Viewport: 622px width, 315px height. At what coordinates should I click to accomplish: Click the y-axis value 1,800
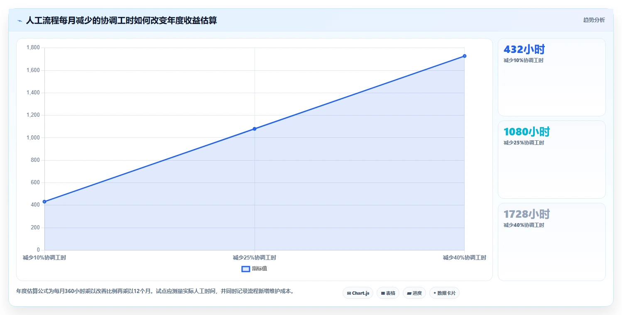click(33, 48)
